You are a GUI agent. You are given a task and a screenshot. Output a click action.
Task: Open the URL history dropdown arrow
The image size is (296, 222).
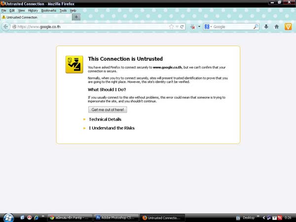[177, 27]
